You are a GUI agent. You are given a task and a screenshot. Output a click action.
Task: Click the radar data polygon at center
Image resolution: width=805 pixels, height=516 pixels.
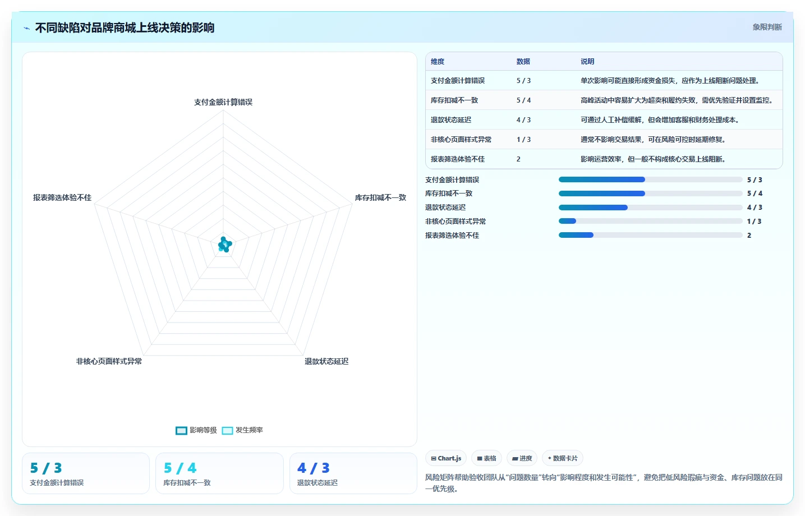click(x=224, y=245)
